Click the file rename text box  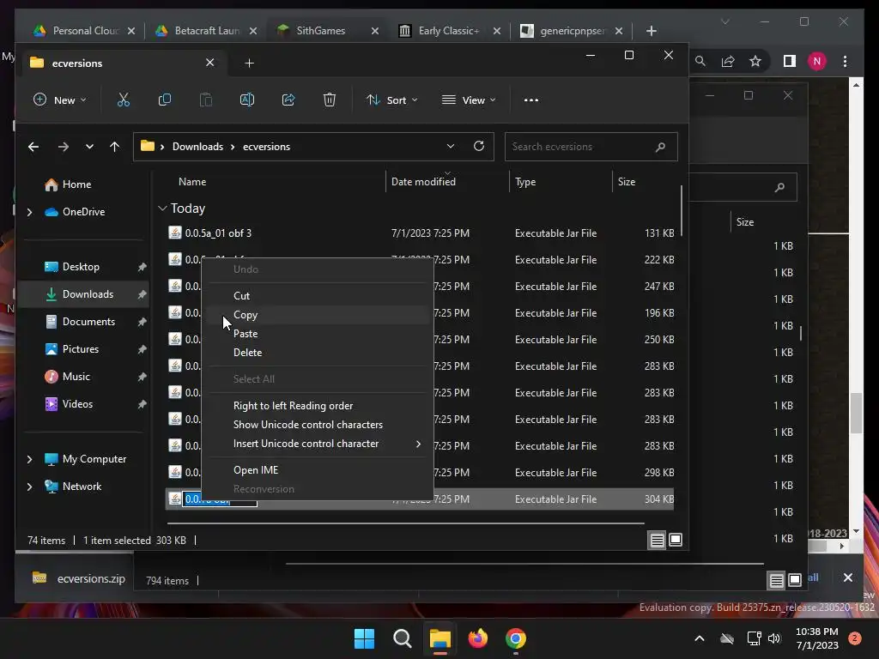[x=221, y=499]
